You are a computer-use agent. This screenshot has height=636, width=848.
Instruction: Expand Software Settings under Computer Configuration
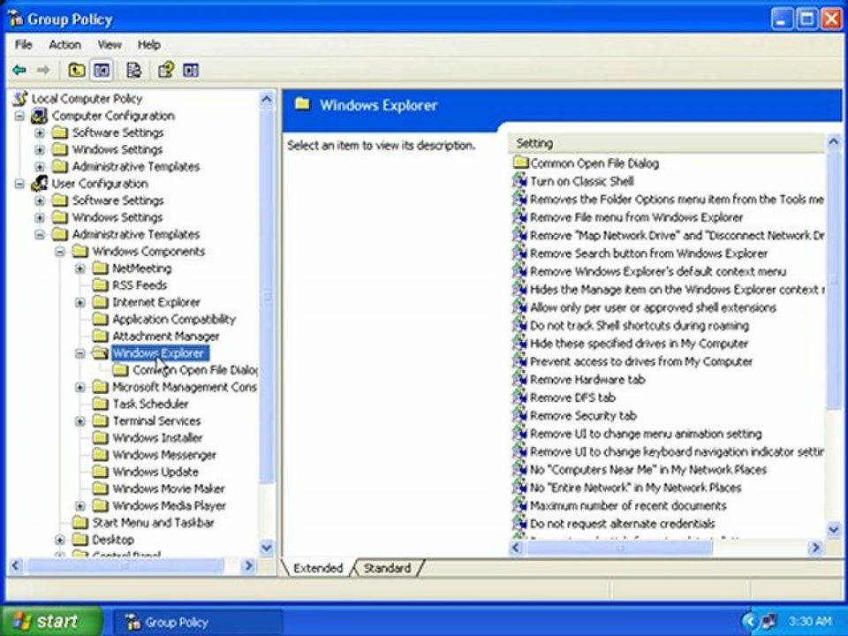click(x=40, y=132)
